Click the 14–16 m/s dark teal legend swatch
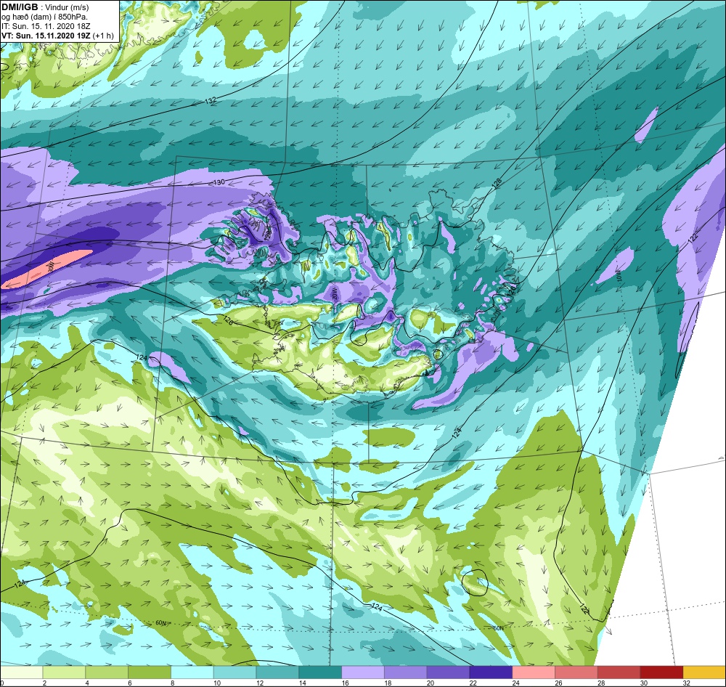Viewport: 726px width, 687px height. point(320,672)
